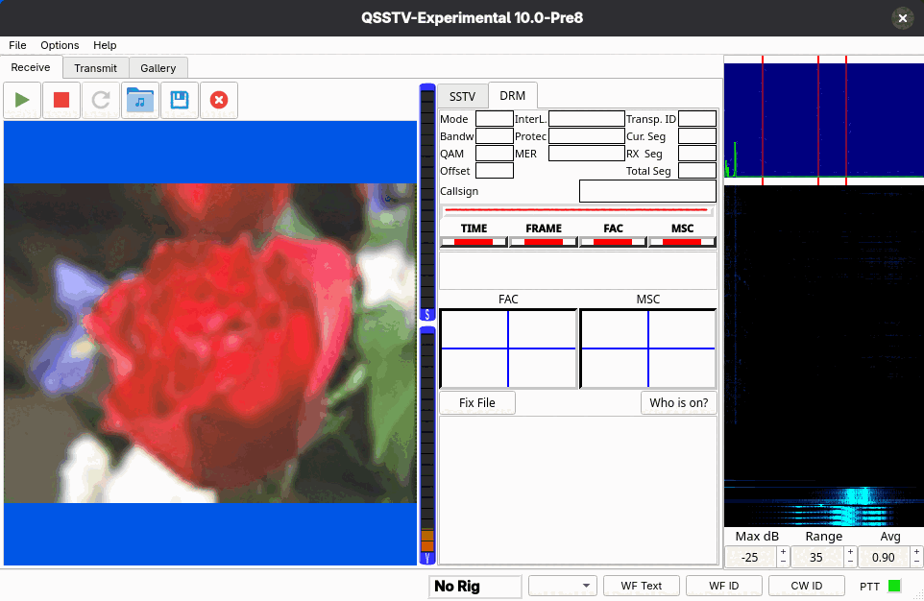Save the received image with floppy icon

(180, 100)
